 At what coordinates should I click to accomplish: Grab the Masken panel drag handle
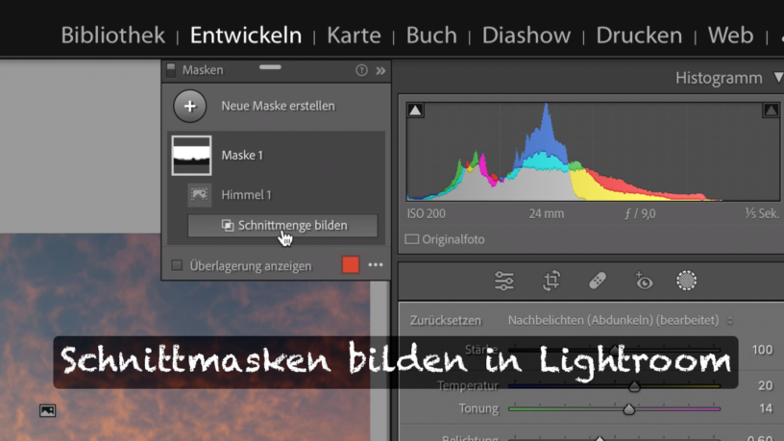point(270,67)
